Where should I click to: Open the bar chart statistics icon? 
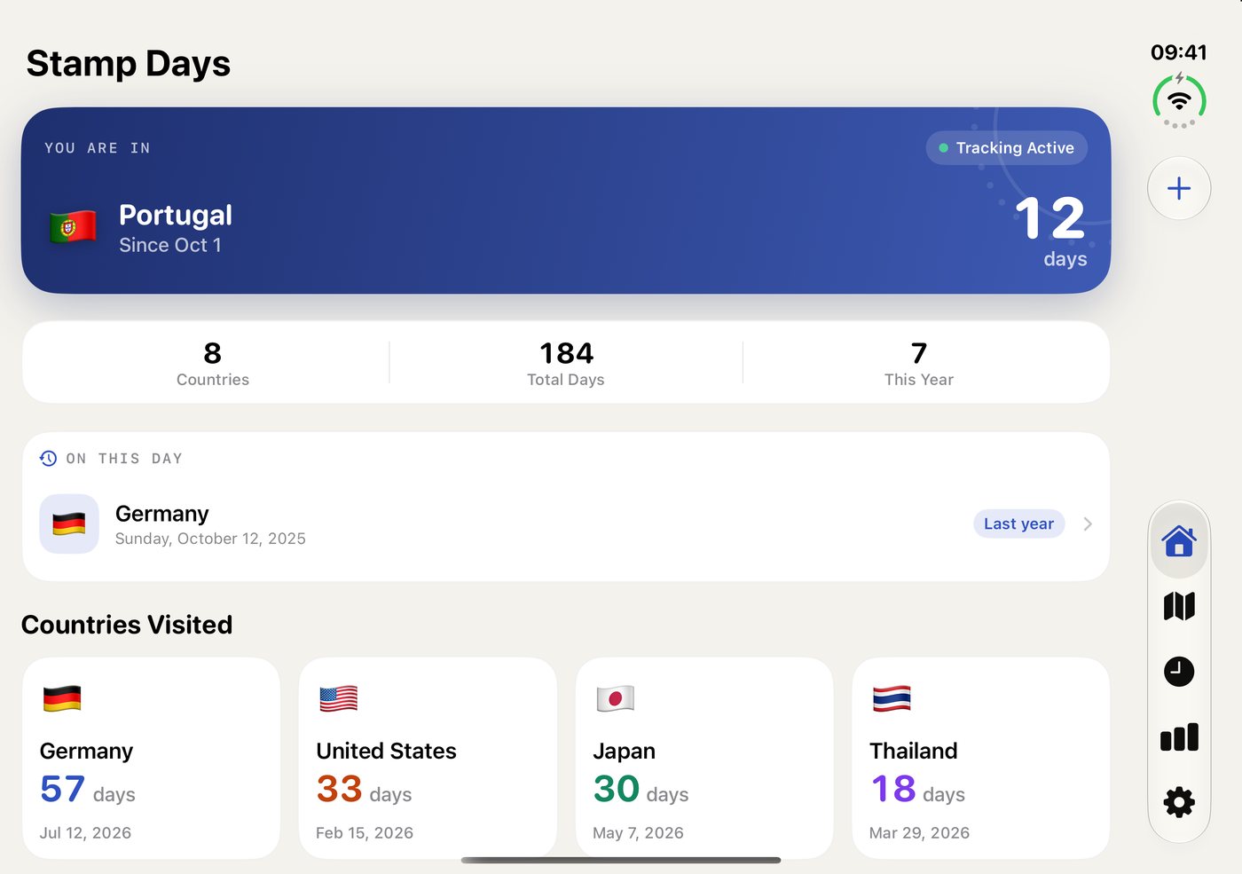click(1179, 737)
